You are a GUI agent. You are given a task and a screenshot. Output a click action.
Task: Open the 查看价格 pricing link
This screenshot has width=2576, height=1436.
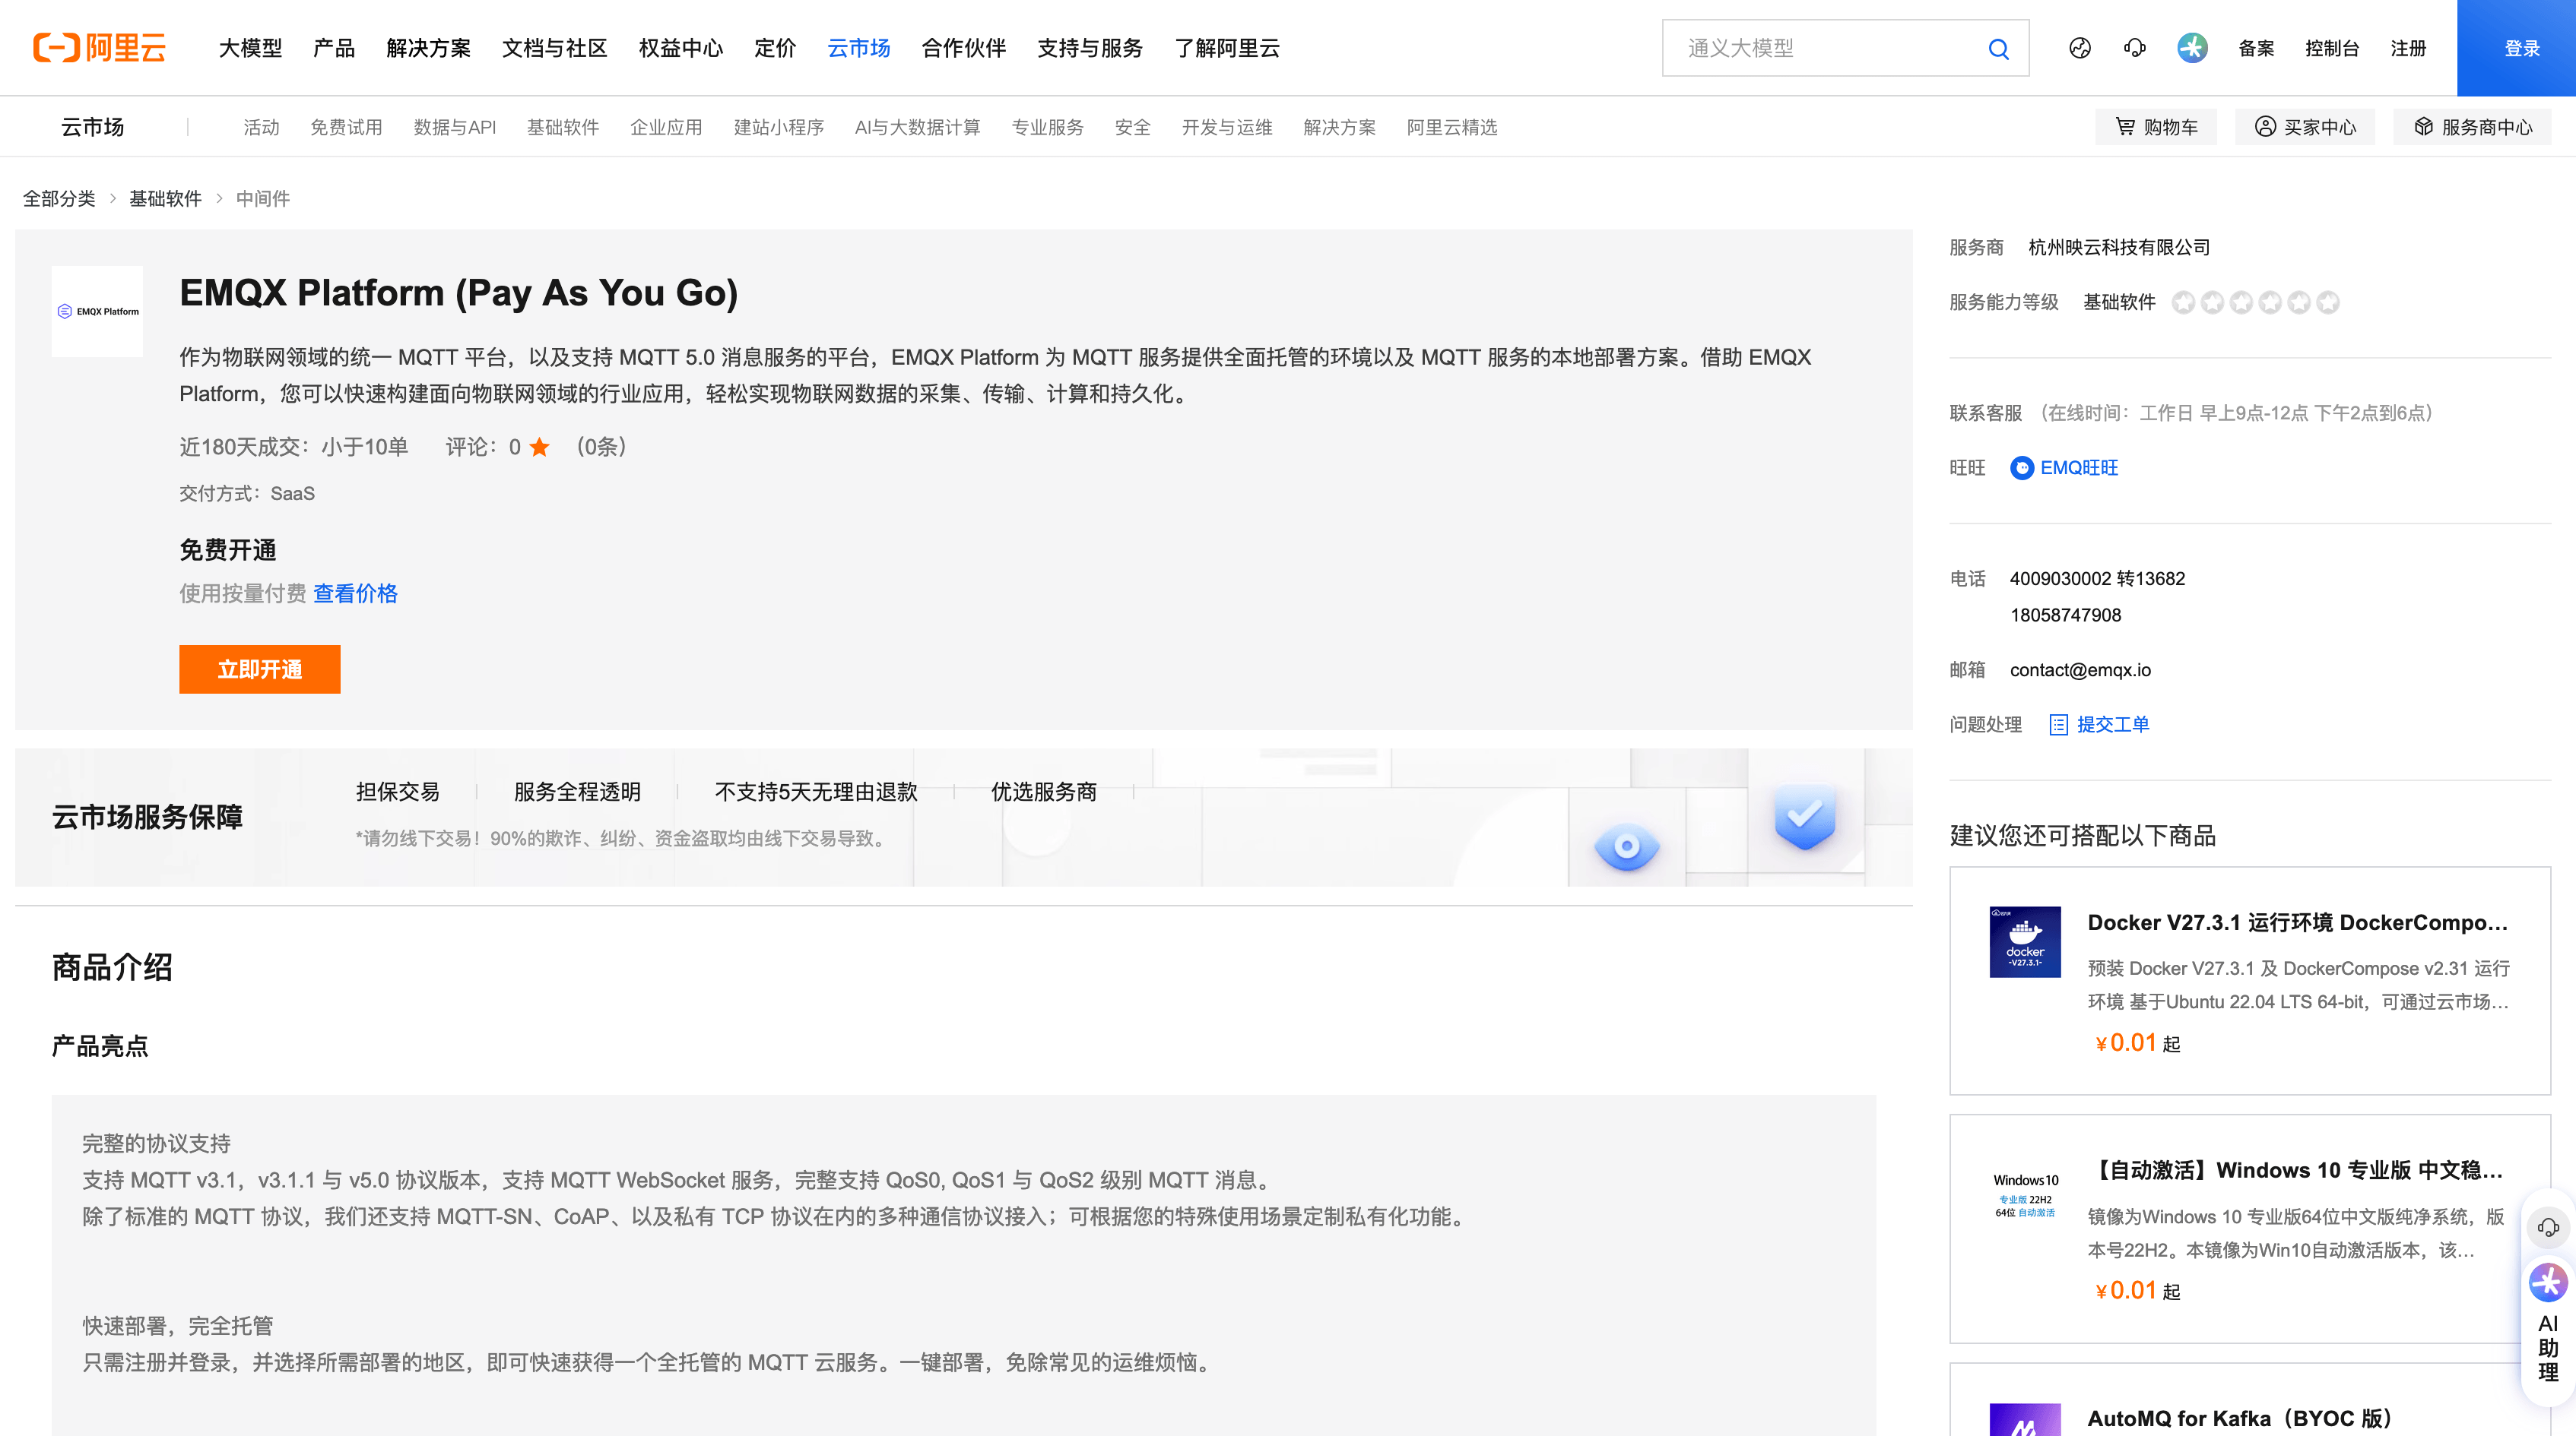coord(355,593)
